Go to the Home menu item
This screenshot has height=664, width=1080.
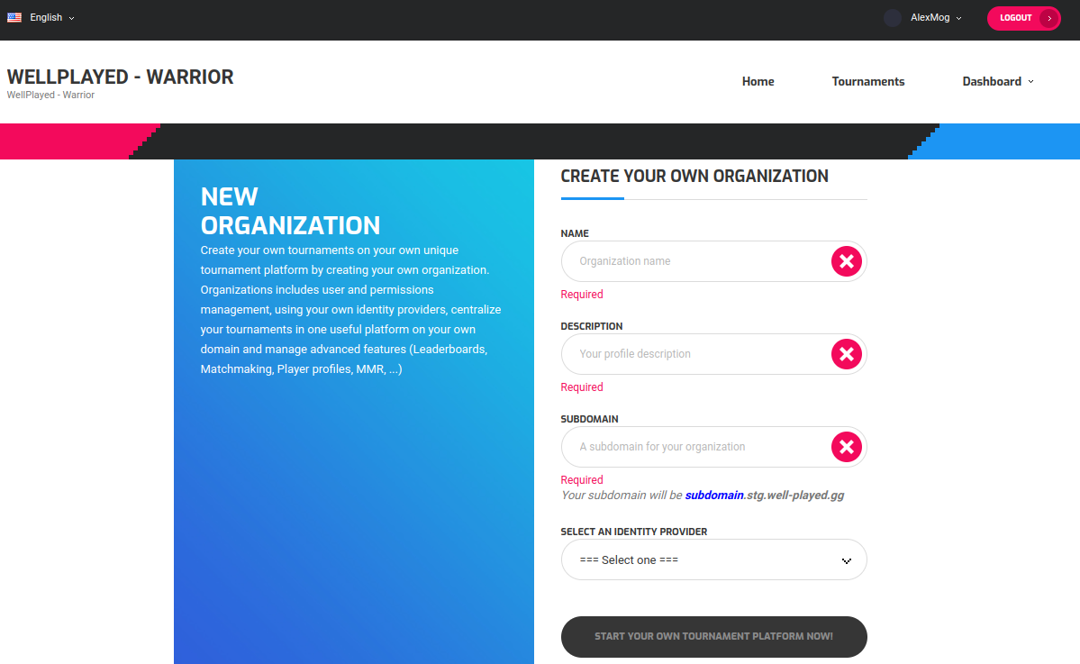pos(758,81)
